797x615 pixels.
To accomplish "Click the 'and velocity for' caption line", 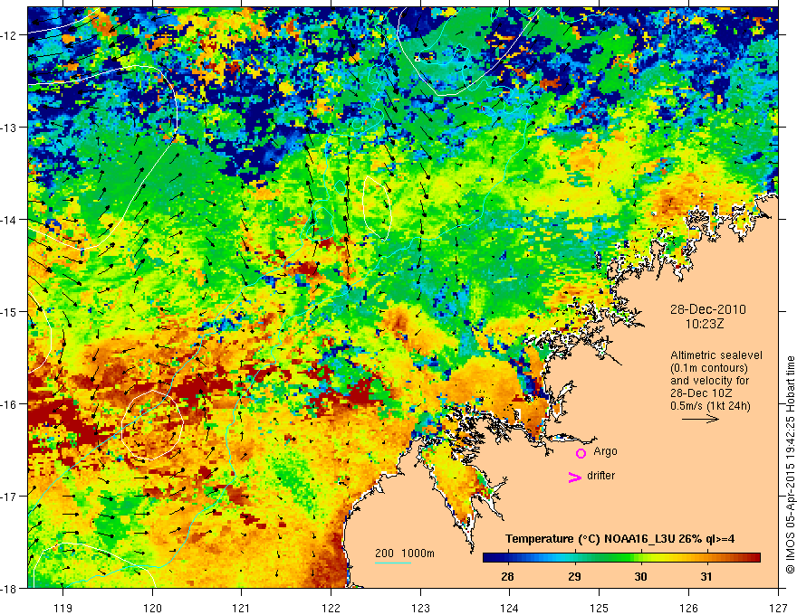I will click(709, 381).
